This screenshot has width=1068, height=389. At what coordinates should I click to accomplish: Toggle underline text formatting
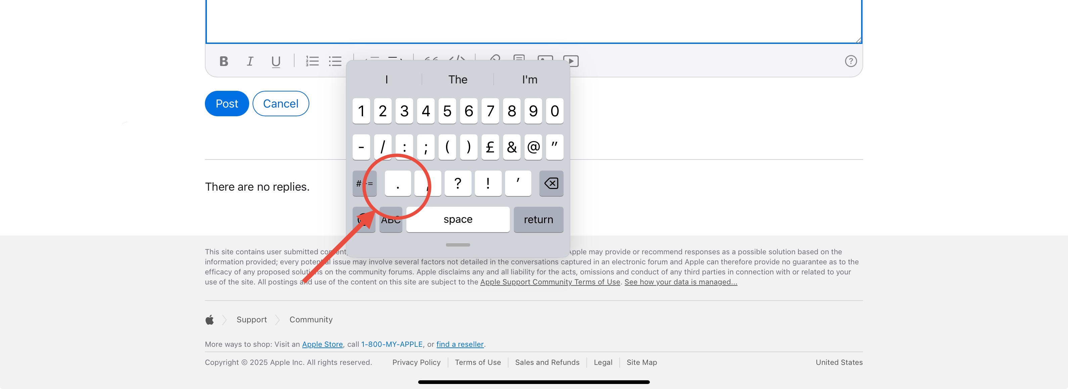[x=276, y=61]
